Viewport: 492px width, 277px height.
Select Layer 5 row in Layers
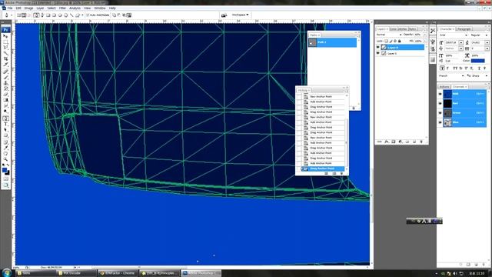(x=400, y=53)
